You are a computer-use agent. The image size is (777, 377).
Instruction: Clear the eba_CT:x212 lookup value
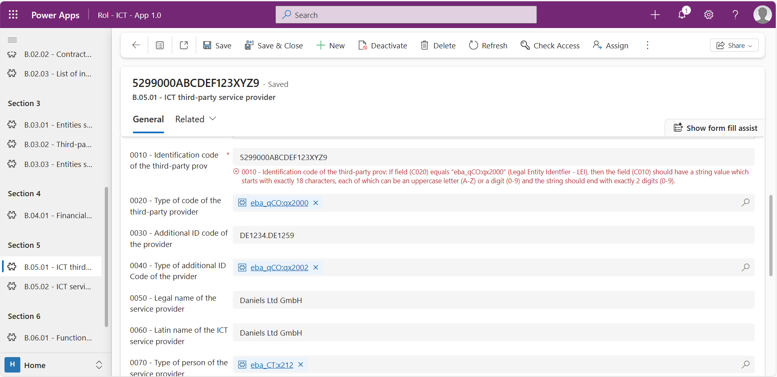pyautogui.click(x=301, y=365)
